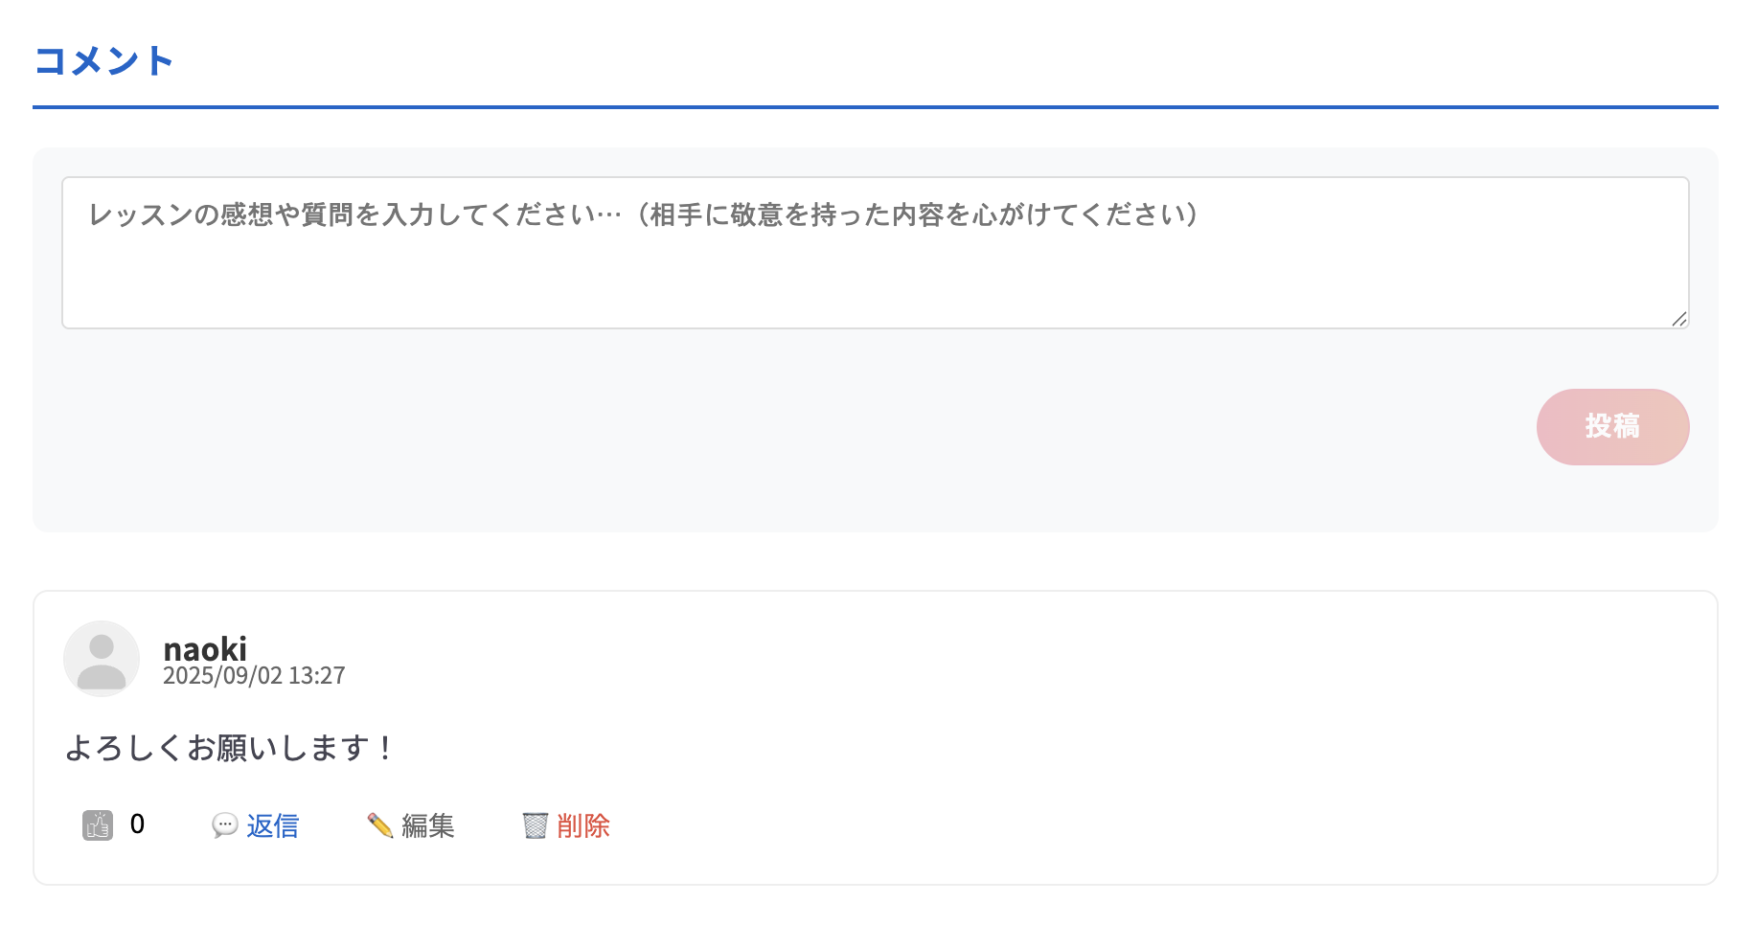
Task: Click the textarea resize handle
Action: tap(1678, 320)
